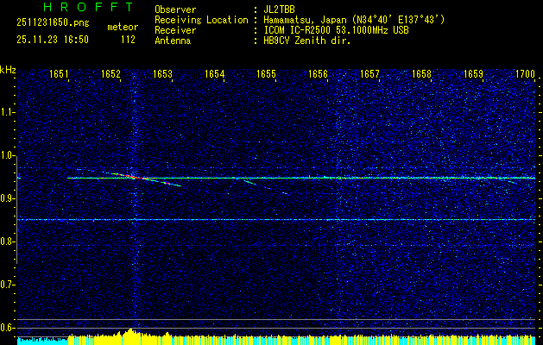Click the 25.11.23 16:50 timestamp

point(53,39)
